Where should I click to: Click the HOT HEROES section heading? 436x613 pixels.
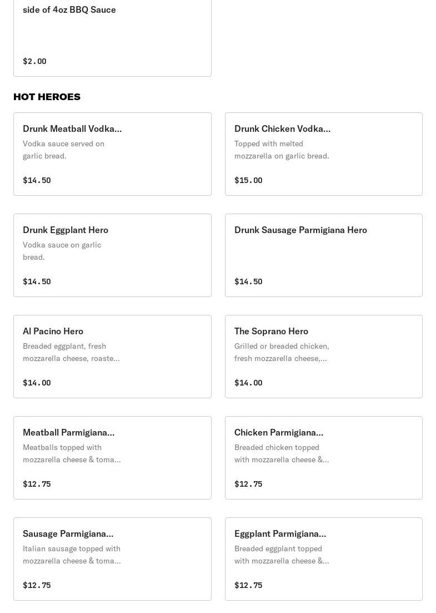click(x=47, y=97)
